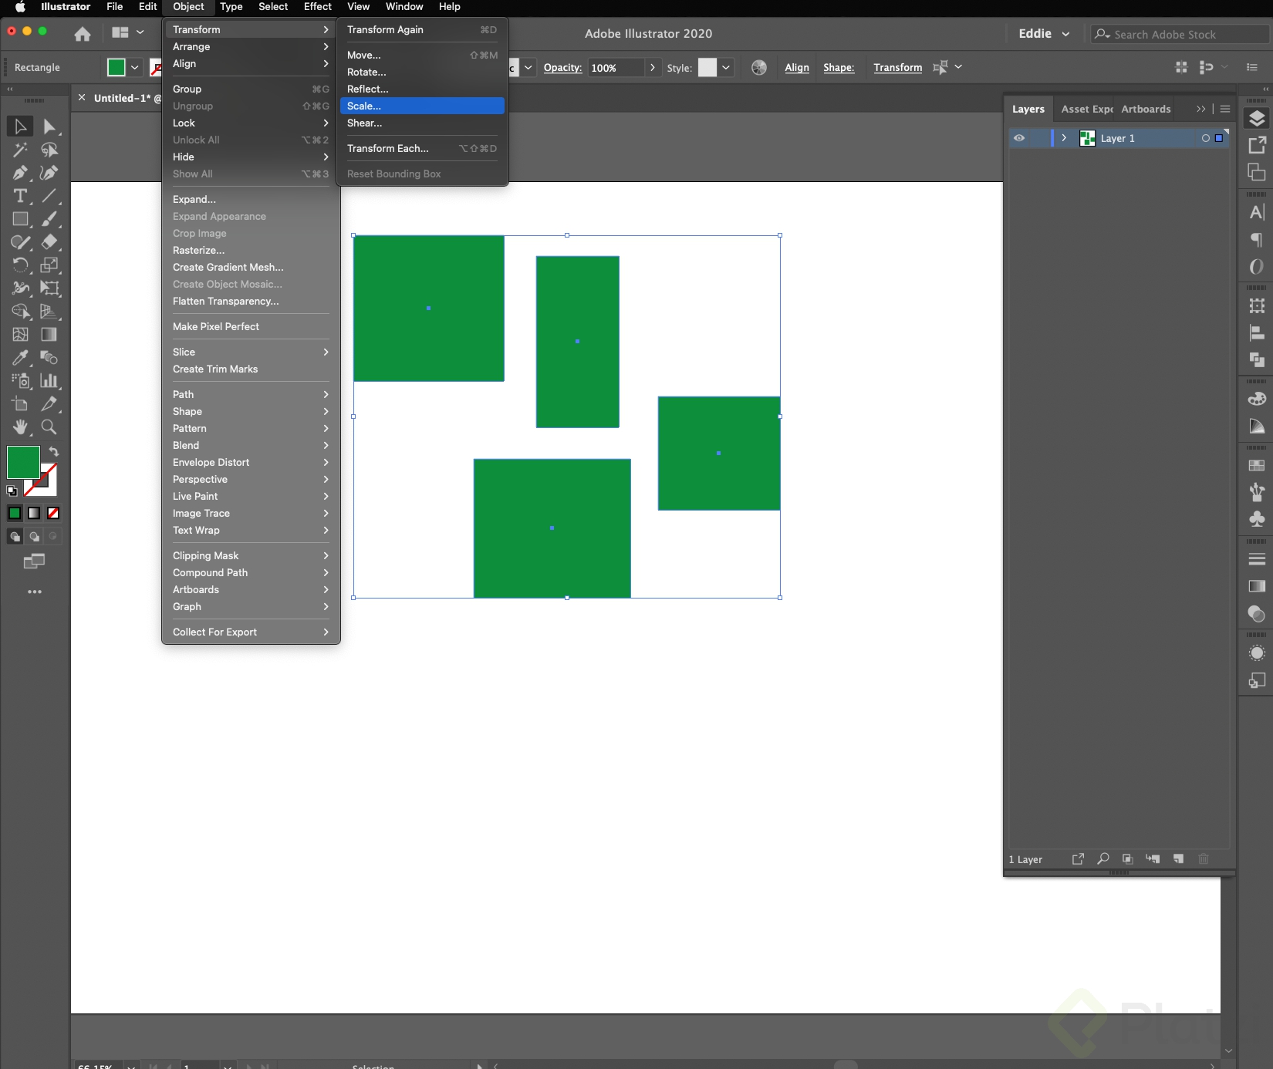
Task: Switch to the Artboards tab
Action: point(1146,109)
